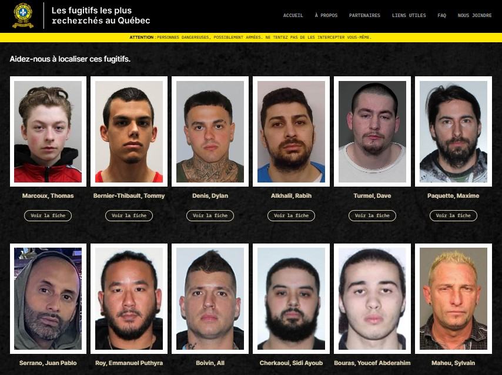Open the fiche button for Paquette, Maxime
Viewport: 502px width, 375px height.
coord(453,215)
